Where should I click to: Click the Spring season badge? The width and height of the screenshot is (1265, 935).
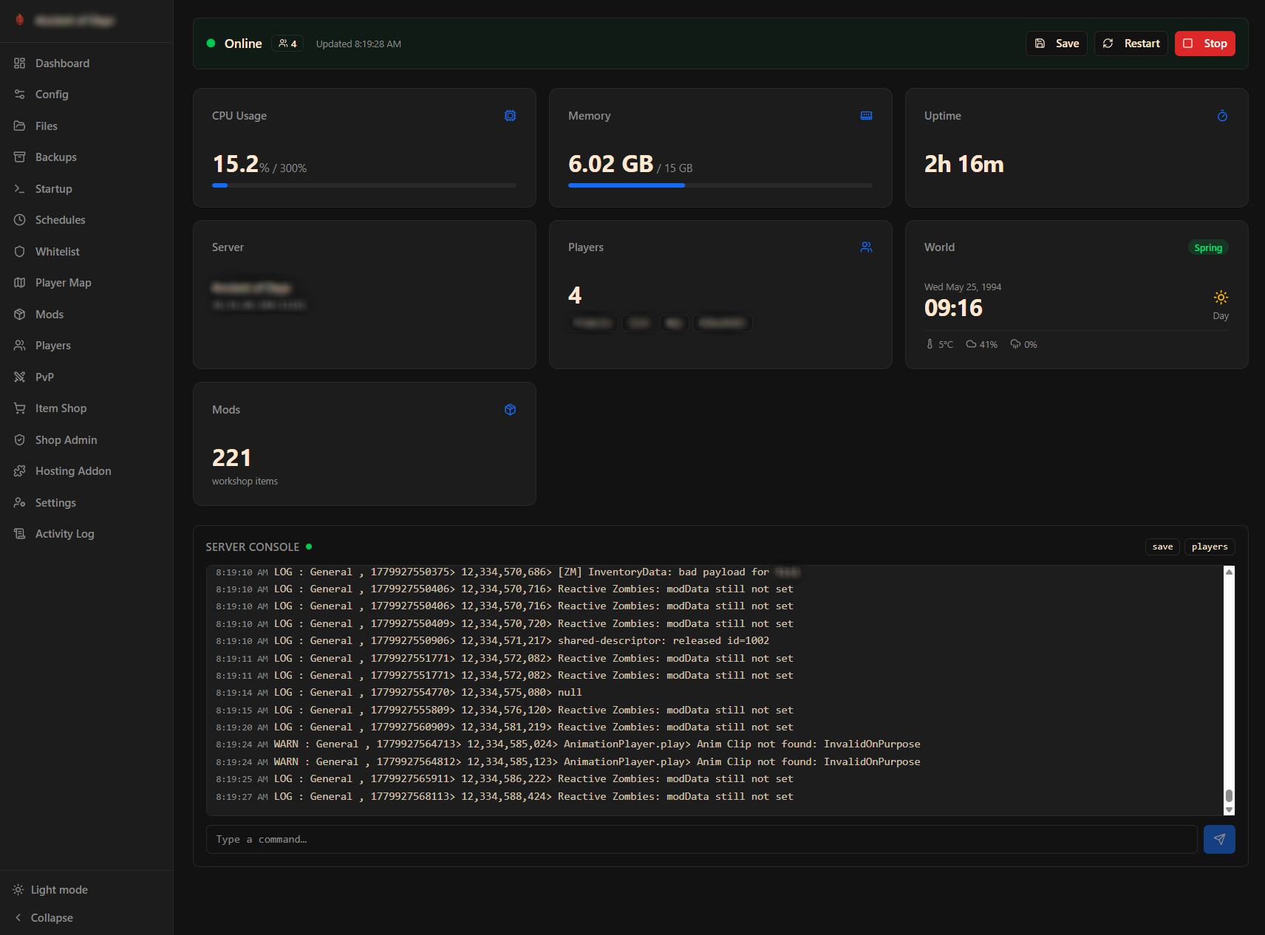point(1208,248)
